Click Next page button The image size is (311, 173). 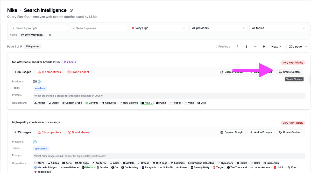[276, 47]
